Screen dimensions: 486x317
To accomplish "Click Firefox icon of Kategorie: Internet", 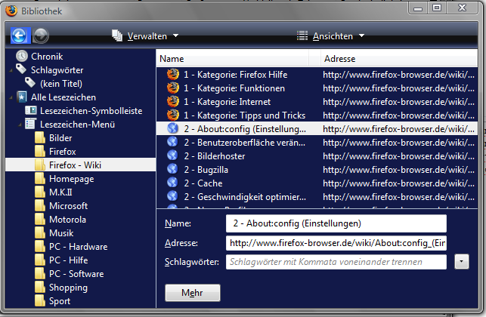I will [x=173, y=102].
